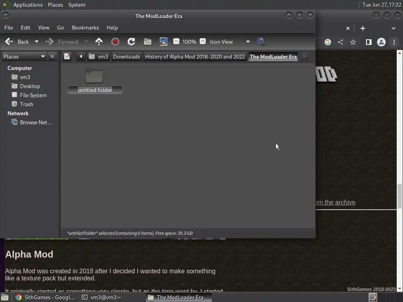The image size is (403, 302).
Task: Open the Bookmarks menu
Action: 85,28
